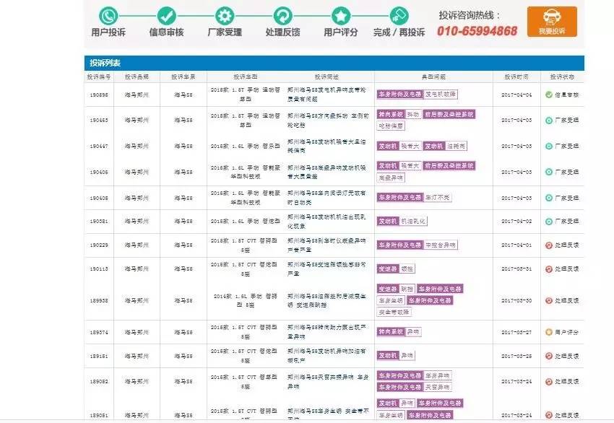Click the 发电机故障 tag in row 190596

pos(441,95)
